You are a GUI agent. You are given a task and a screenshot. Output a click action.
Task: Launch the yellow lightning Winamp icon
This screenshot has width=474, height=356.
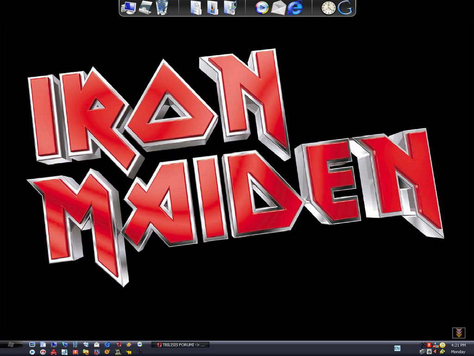[129, 344]
